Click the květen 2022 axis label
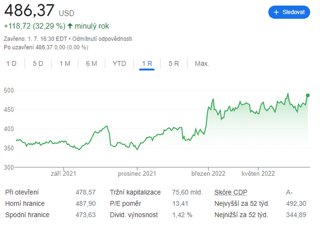The height and width of the screenshot is (226, 320). [x=258, y=173]
